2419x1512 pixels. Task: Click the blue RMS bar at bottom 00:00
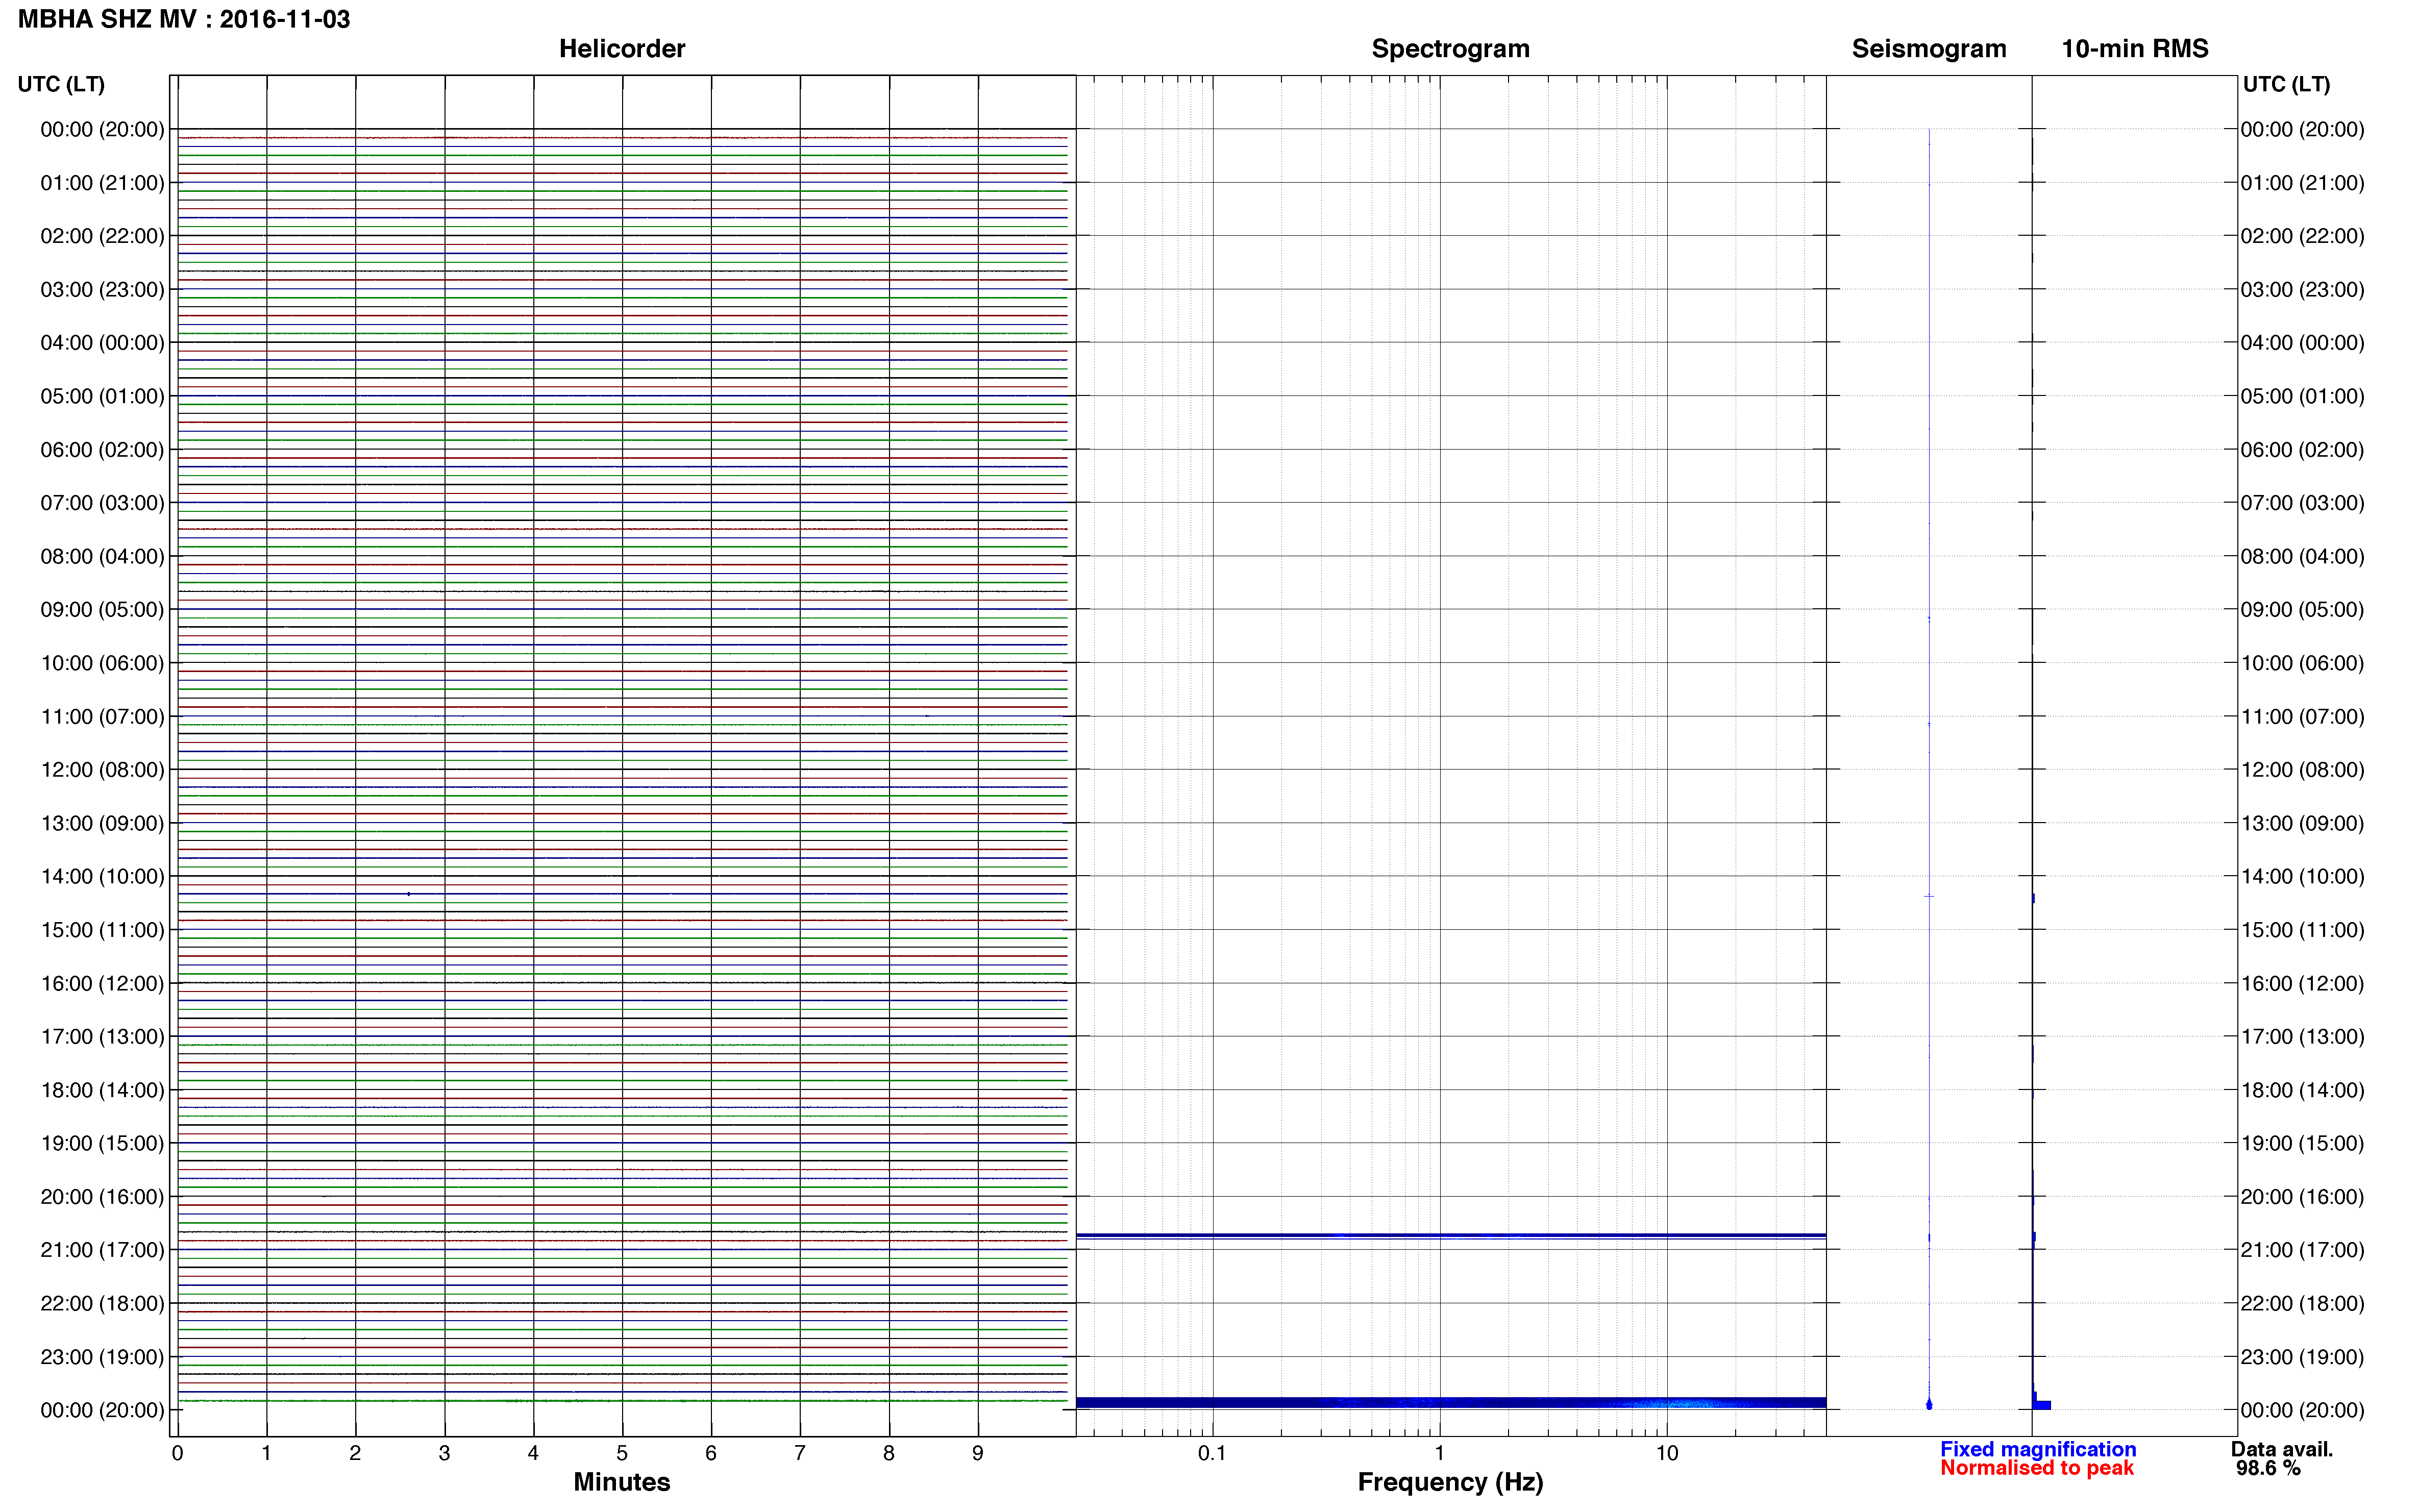click(x=2042, y=1405)
